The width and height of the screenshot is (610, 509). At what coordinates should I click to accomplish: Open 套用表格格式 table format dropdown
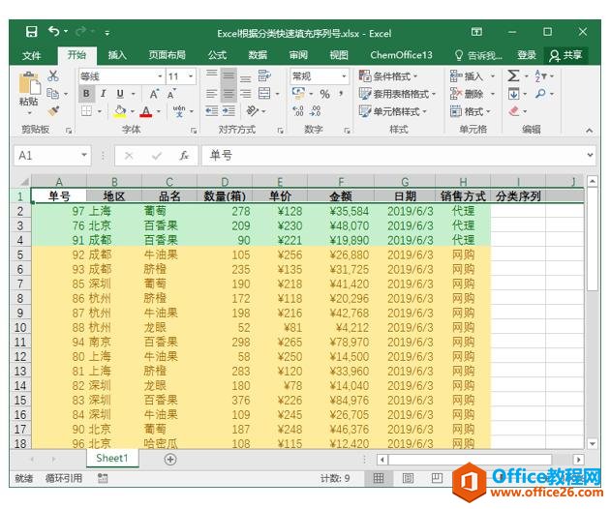397,94
